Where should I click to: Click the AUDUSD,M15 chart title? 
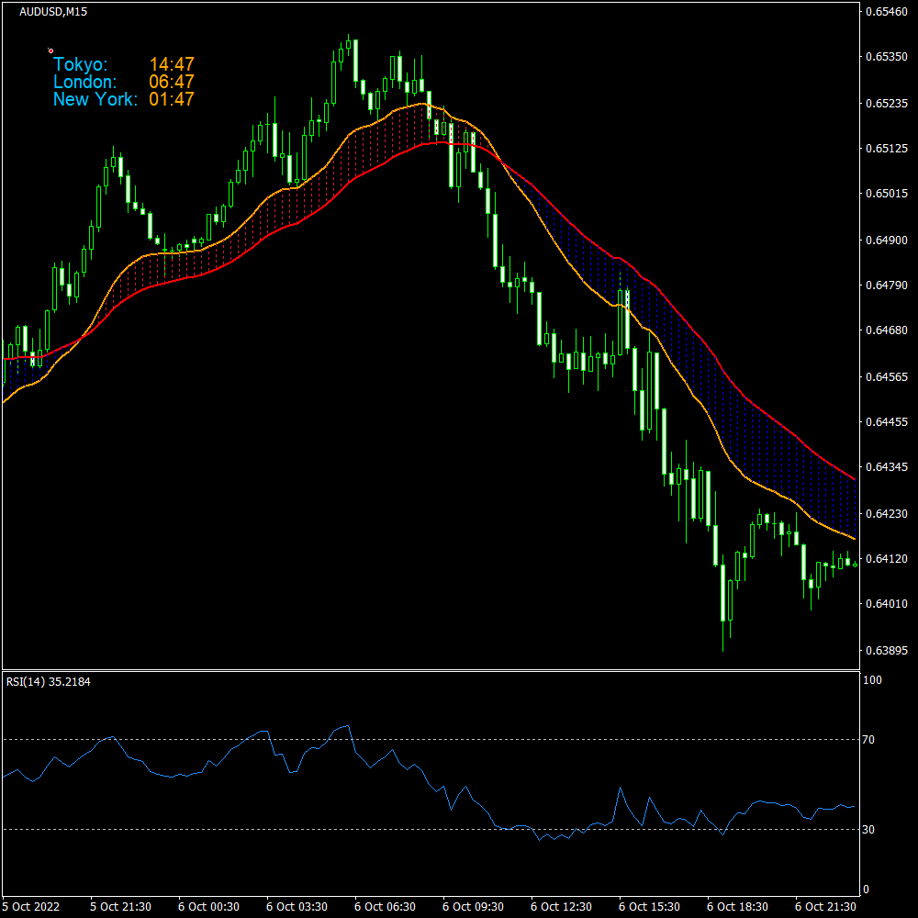pyautogui.click(x=53, y=12)
